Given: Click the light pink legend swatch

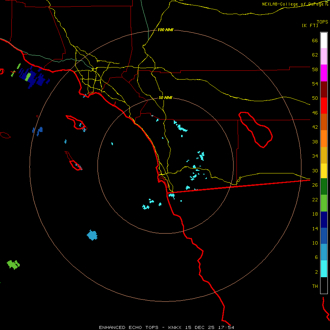Looking at the screenshot, I should (324, 56).
